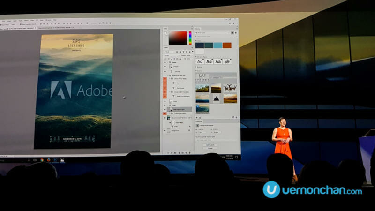Create new adjustment layer icon

point(179,153)
